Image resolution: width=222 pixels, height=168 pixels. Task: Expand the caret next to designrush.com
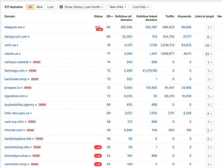pyautogui.click(x=29, y=37)
